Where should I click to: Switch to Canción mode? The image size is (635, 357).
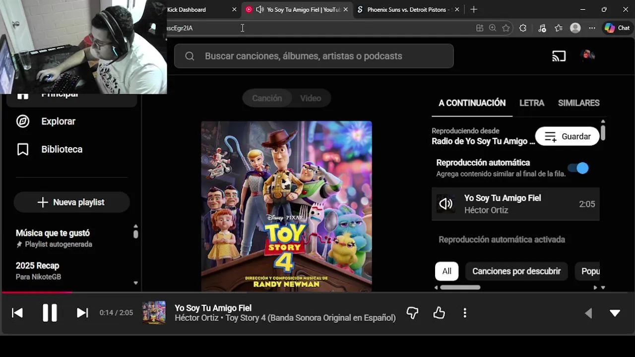[267, 98]
